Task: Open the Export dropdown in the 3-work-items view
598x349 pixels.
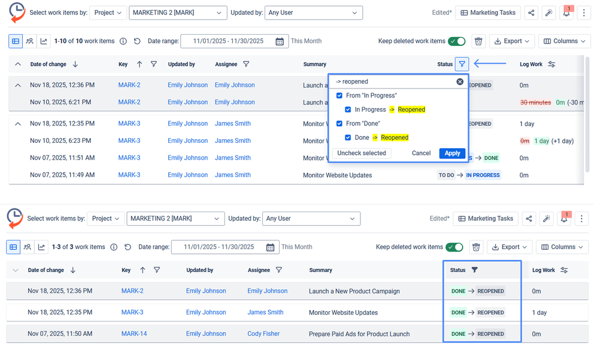Action: [509, 247]
